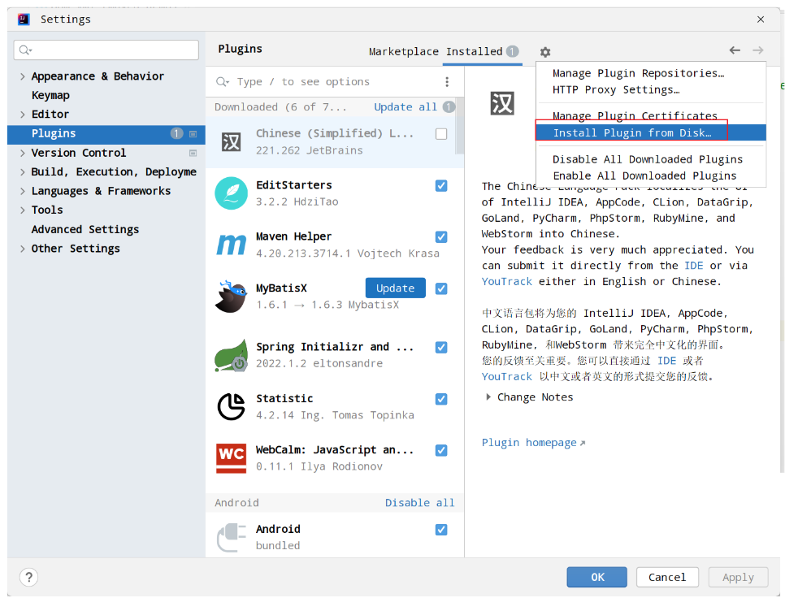Click the IntelliJ logo in title bar

pyautogui.click(x=24, y=19)
